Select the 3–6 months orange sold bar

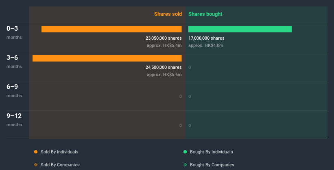click(107, 58)
